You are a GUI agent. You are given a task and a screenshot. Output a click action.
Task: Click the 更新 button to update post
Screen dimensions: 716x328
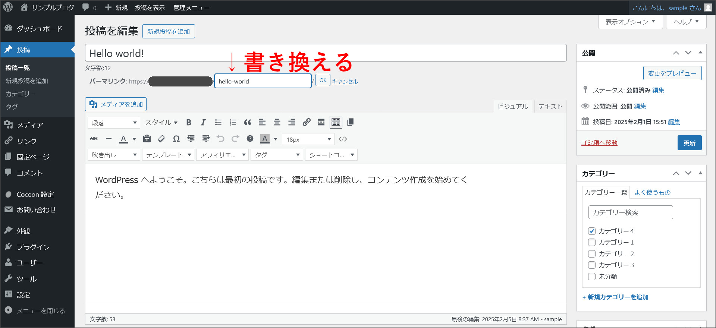click(x=689, y=143)
